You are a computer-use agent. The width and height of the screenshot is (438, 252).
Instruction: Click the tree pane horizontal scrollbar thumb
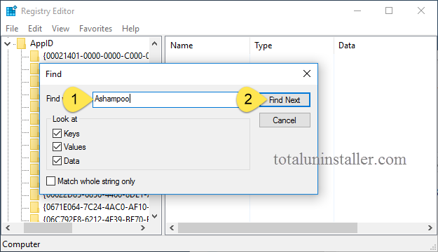[x=48, y=227]
